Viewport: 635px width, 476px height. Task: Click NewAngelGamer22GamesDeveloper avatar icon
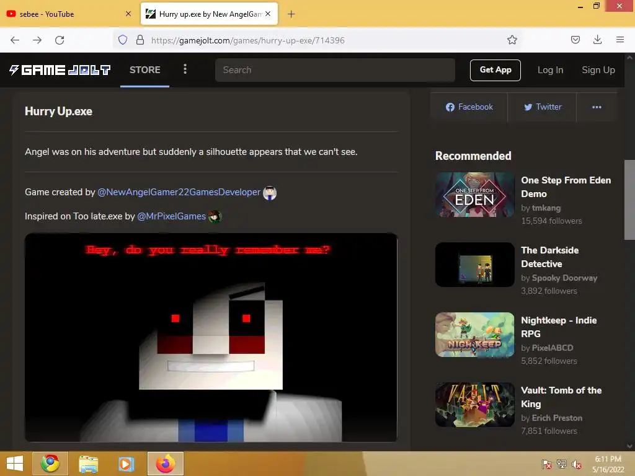click(270, 193)
